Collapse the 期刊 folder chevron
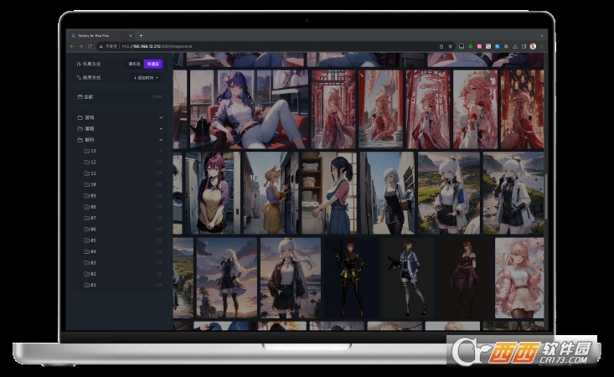This screenshot has width=614, height=377. [x=161, y=140]
